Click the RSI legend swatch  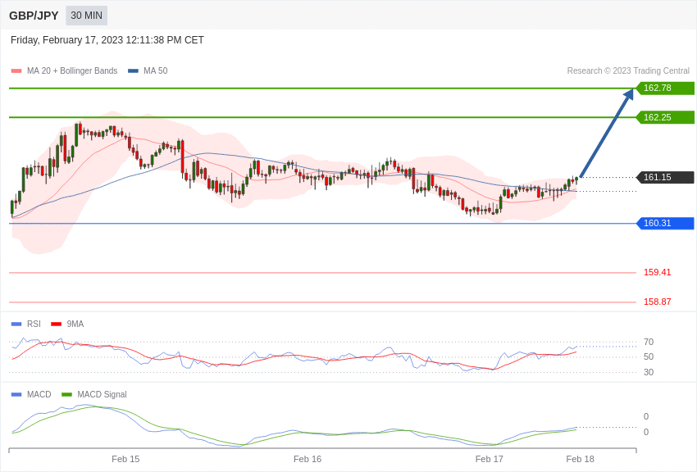pos(16,324)
